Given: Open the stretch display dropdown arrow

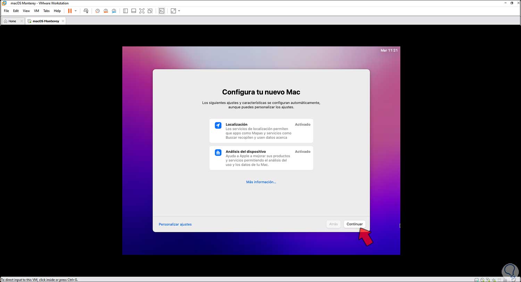Looking at the screenshot, I should click(179, 11).
